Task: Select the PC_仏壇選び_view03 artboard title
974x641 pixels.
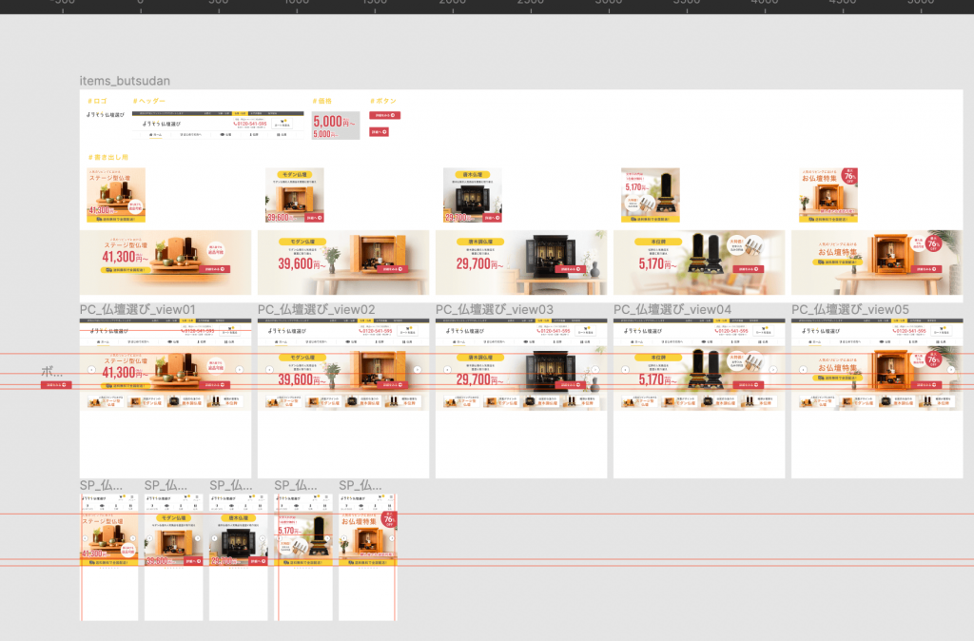Action: coord(494,310)
